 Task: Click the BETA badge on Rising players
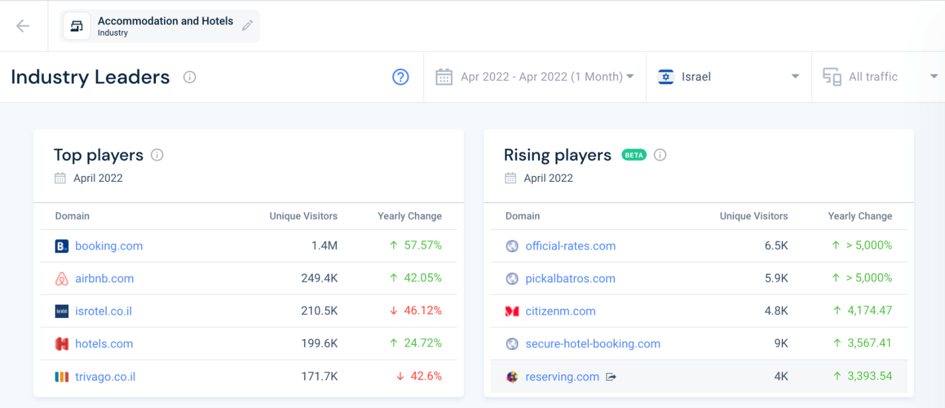(634, 155)
